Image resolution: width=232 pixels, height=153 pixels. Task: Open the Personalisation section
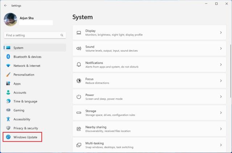(35, 75)
